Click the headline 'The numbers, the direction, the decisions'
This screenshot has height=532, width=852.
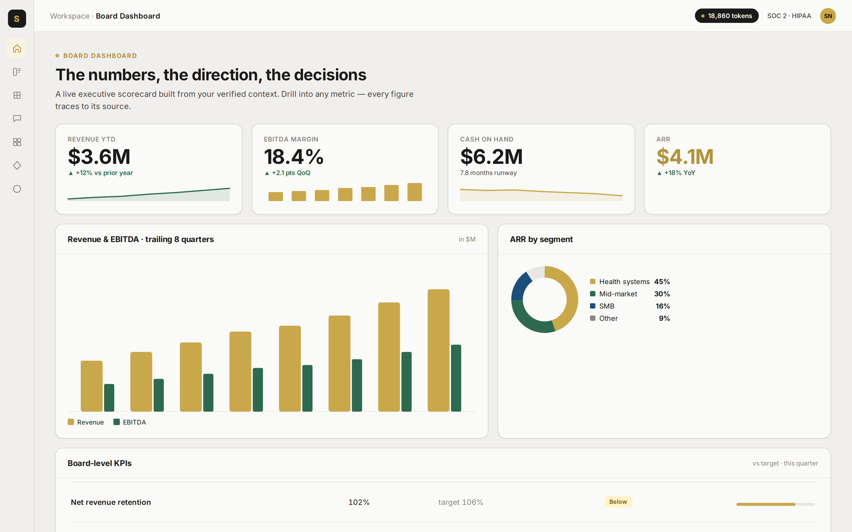(x=211, y=75)
